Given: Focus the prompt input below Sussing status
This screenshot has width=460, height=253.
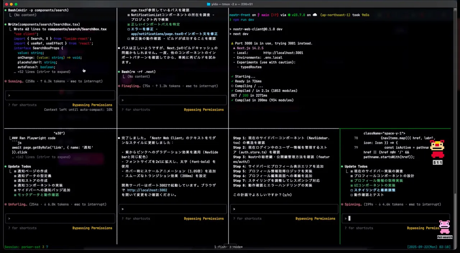Looking at the screenshot, I should 60,95.
